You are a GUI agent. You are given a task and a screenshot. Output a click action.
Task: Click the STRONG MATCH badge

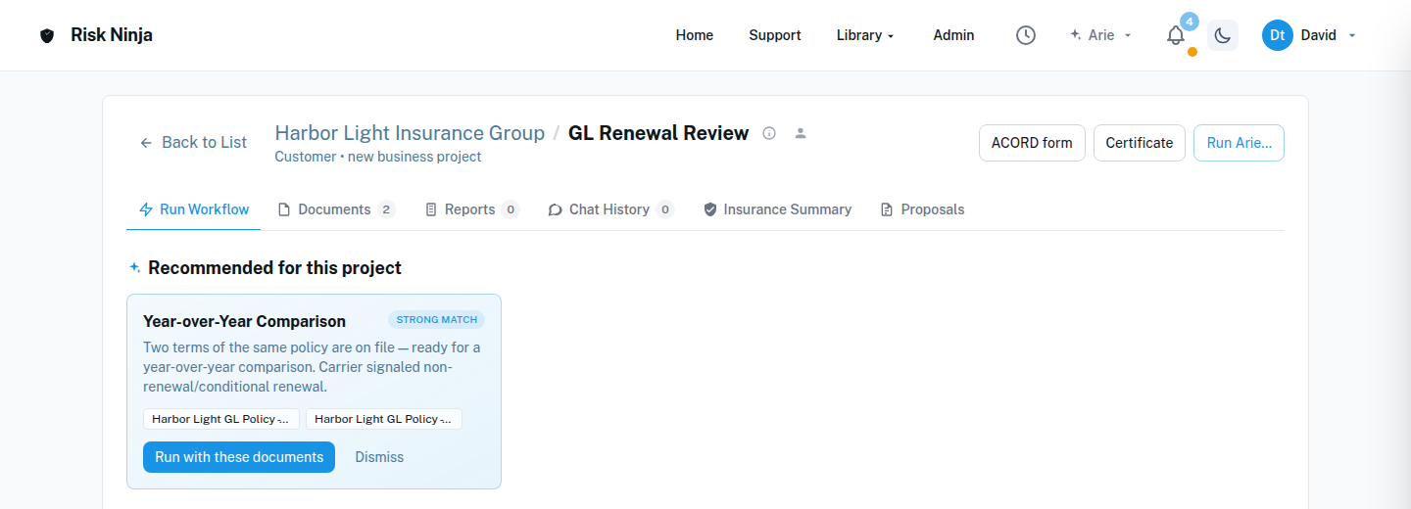(437, 320)
